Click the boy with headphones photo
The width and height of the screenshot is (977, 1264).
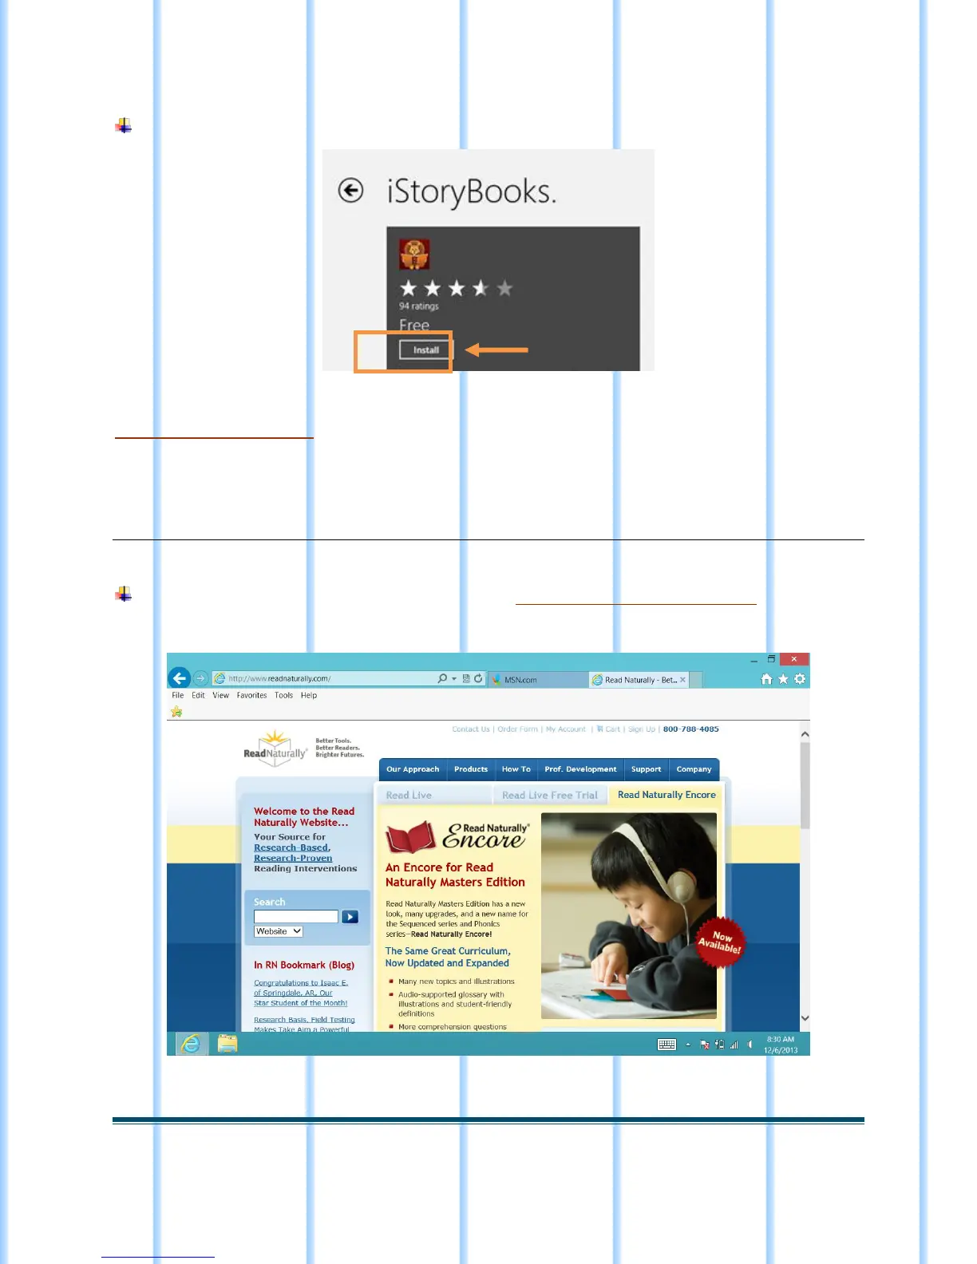click(629, 915)
